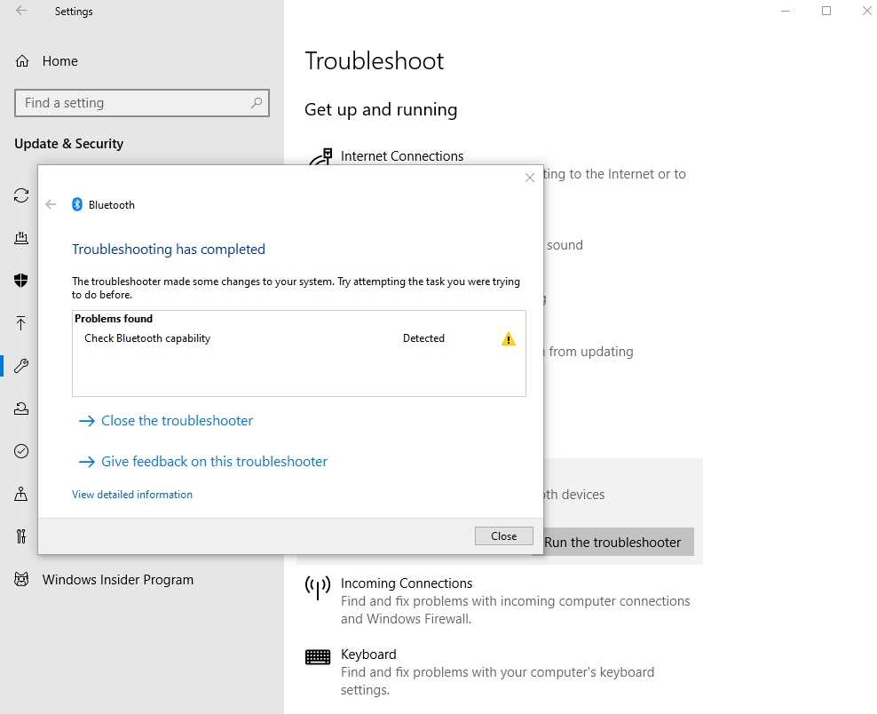Open Windows Security shield icon
The height and width of the screenshot is (714, 877).
tap(21, 281)
